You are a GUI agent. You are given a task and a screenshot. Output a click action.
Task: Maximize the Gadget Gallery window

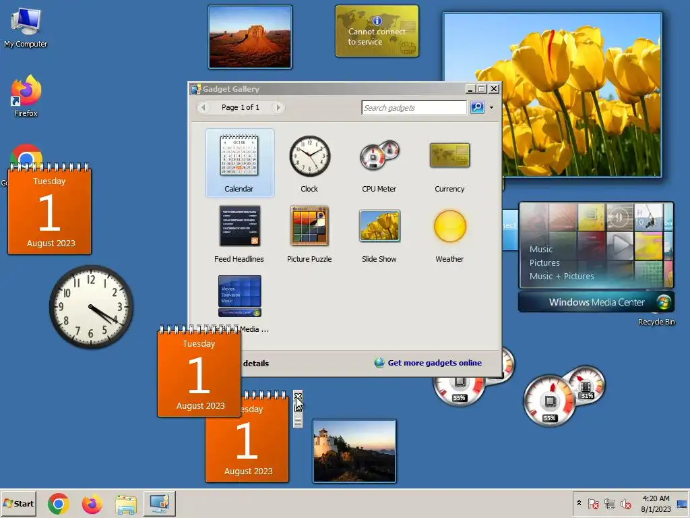pos(482,89)
